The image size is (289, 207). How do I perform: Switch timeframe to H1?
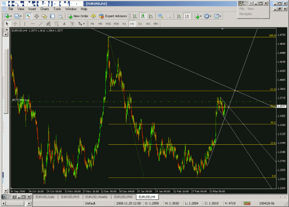click(x=124, y=24)
